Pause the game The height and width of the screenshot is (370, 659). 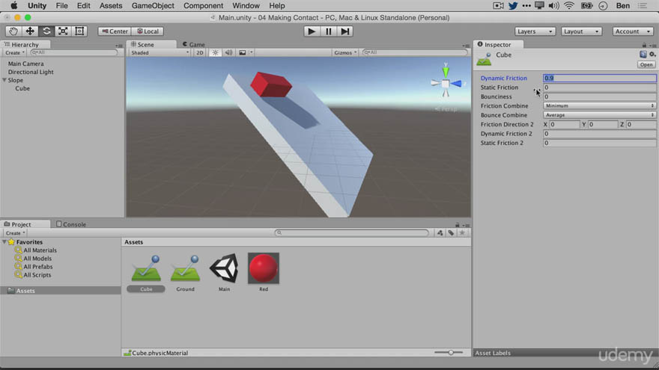[328, 31]
